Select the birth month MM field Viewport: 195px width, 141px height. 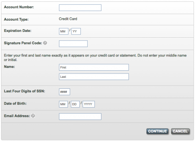(x=63, y=104)
